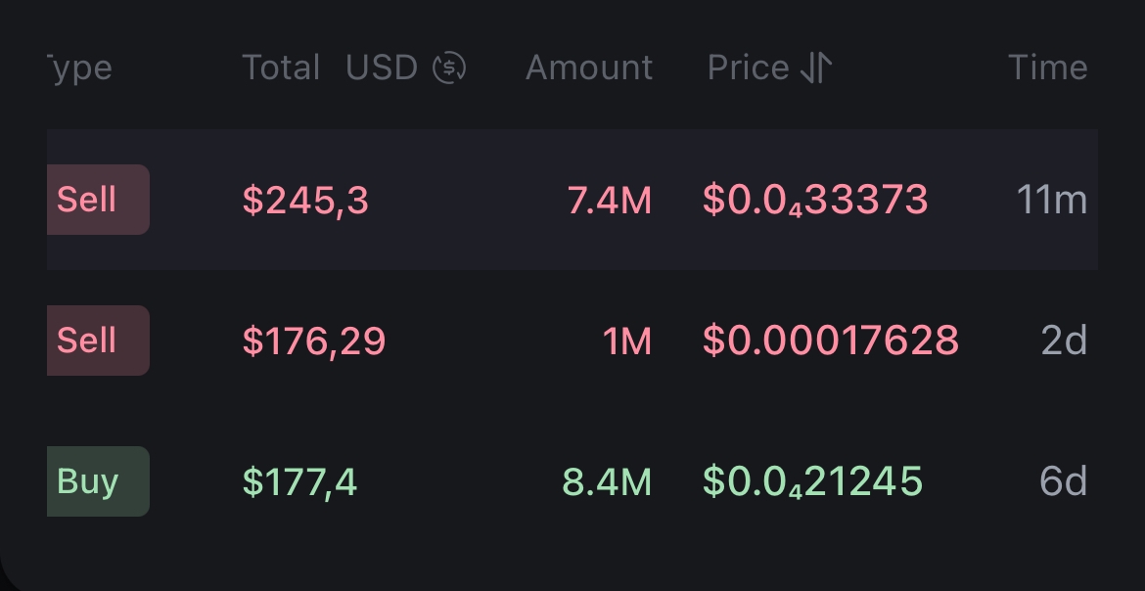Select the $176,29 total value
Viewport: 1145px width, 591px height.
coord(314,341)
